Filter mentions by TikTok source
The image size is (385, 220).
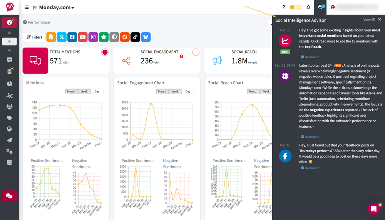pos(135,37)
